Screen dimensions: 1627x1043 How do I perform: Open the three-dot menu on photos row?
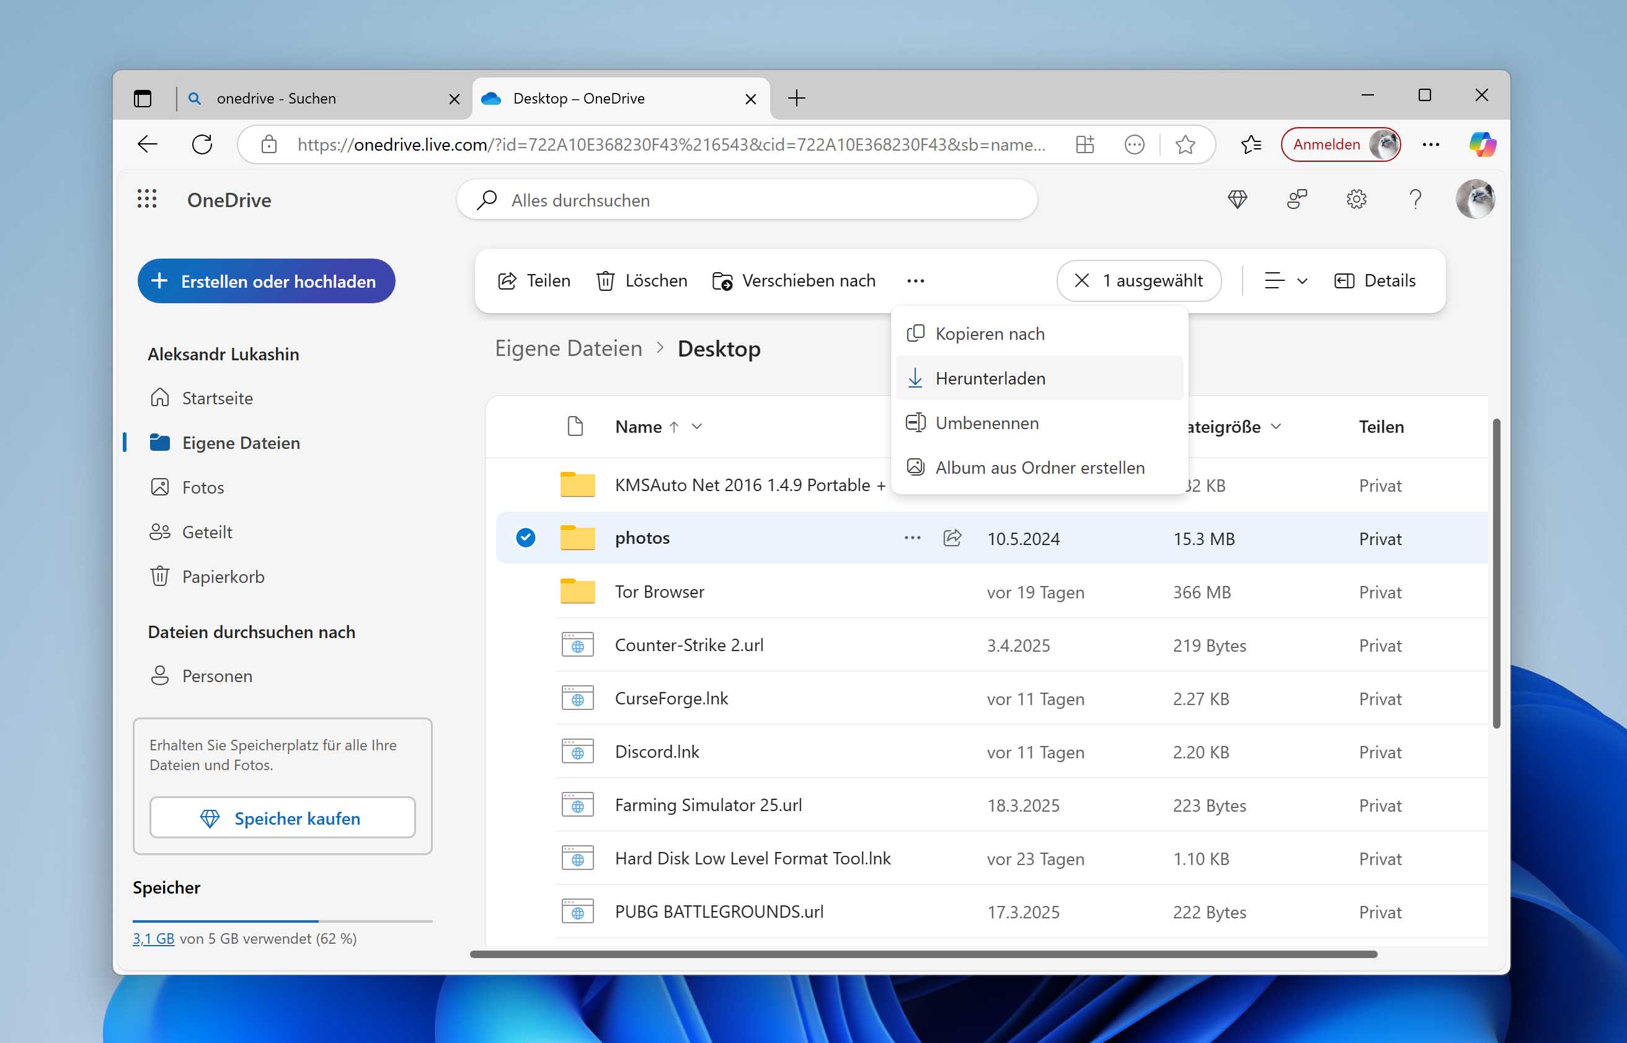[x=912, y=538]
